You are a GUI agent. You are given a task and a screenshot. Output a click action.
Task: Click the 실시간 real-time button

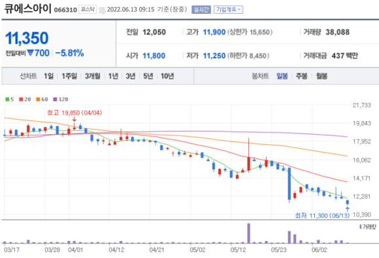point(201,10)
